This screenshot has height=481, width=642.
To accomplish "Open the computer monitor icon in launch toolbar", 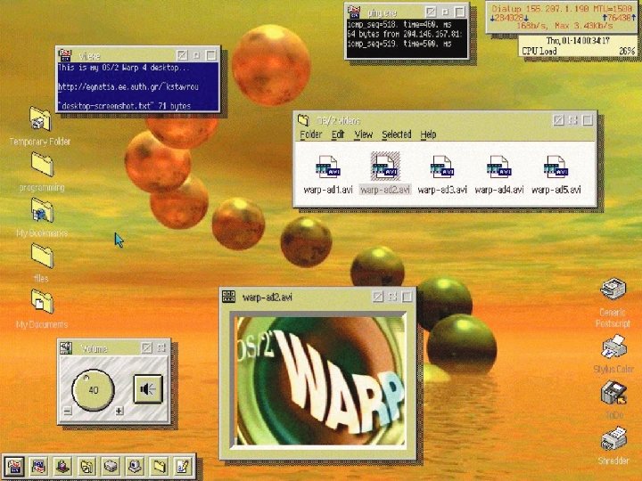I will [x=135, y=466].
